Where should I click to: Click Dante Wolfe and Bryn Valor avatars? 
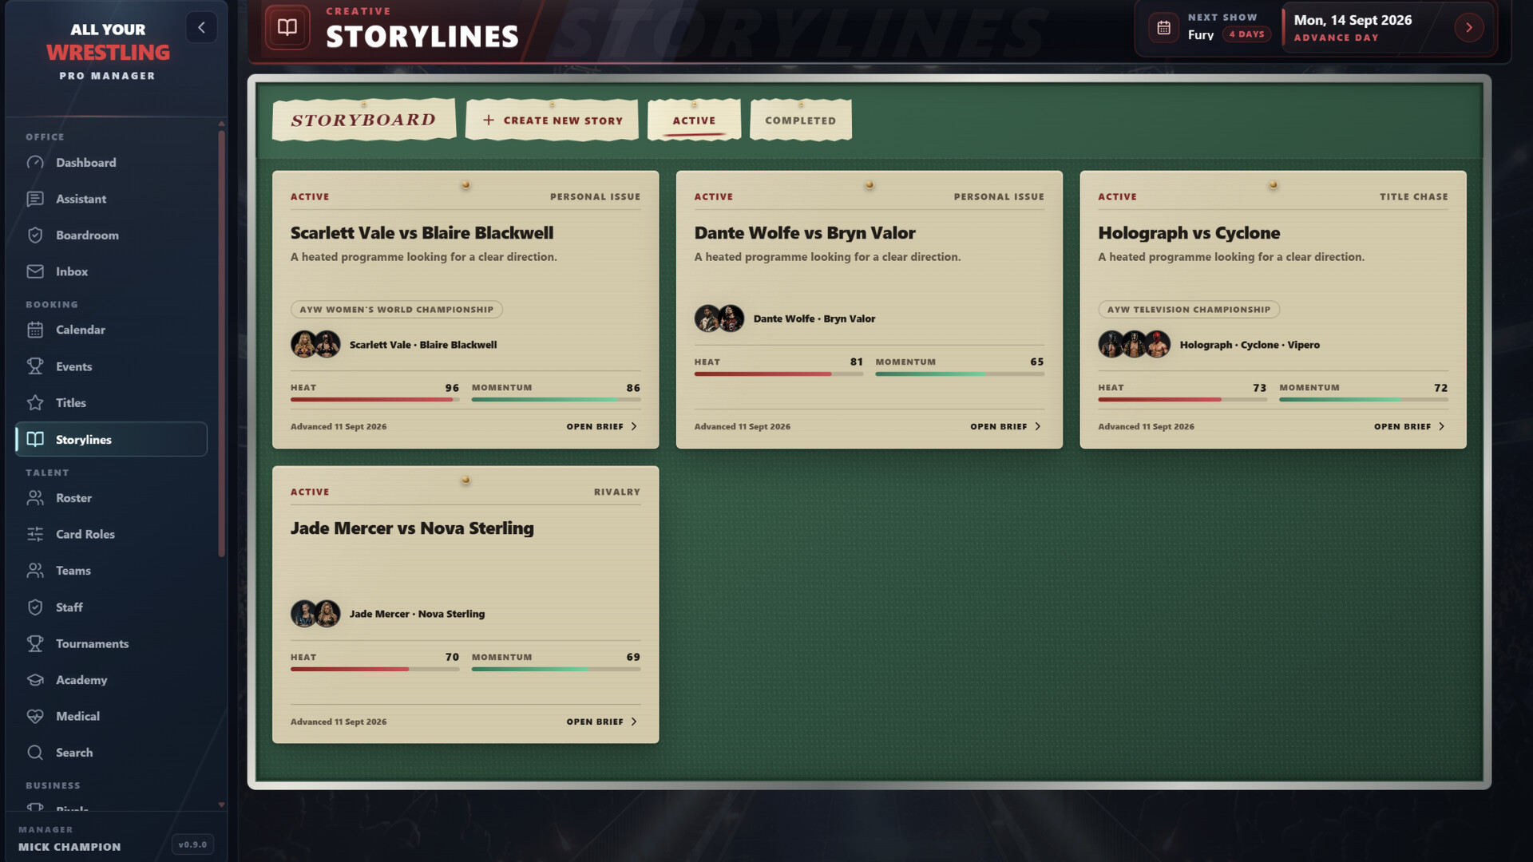[719, 318]
